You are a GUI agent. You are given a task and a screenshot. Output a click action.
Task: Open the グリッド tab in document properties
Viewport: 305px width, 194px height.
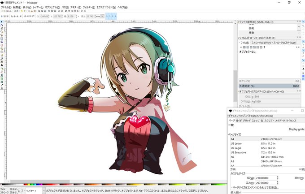[246, 121]
